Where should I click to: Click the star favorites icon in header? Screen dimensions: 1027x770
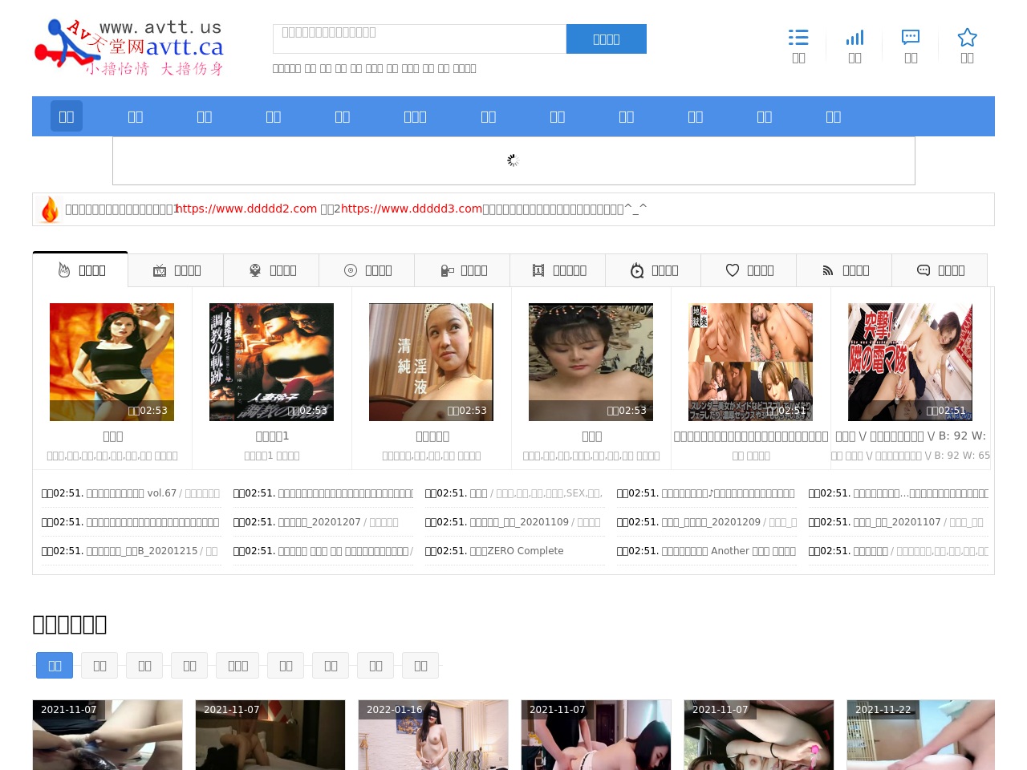(x=967, y=38)
